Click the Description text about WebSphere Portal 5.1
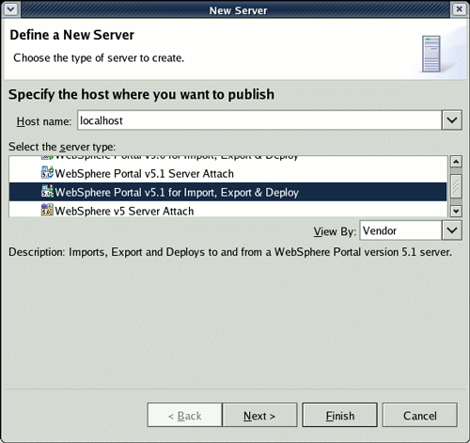Screen dimensions: 470x443 (x=230, y=252)
